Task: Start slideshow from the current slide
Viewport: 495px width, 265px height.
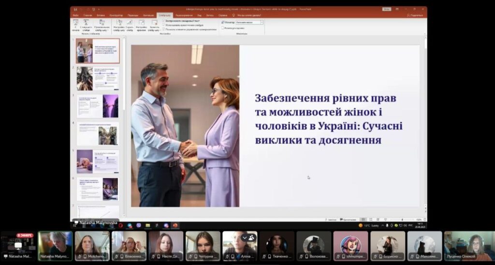Action: click(x=87, y=24)
